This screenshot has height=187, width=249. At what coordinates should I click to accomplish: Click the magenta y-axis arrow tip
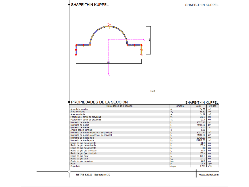click(x=144, y=39)
